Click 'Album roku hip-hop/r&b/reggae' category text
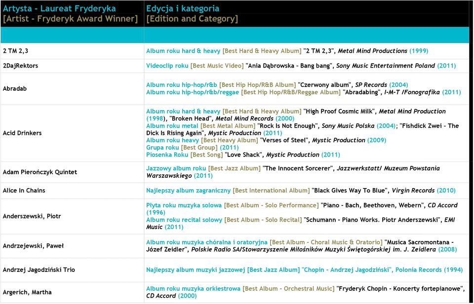 click(193, 92)
